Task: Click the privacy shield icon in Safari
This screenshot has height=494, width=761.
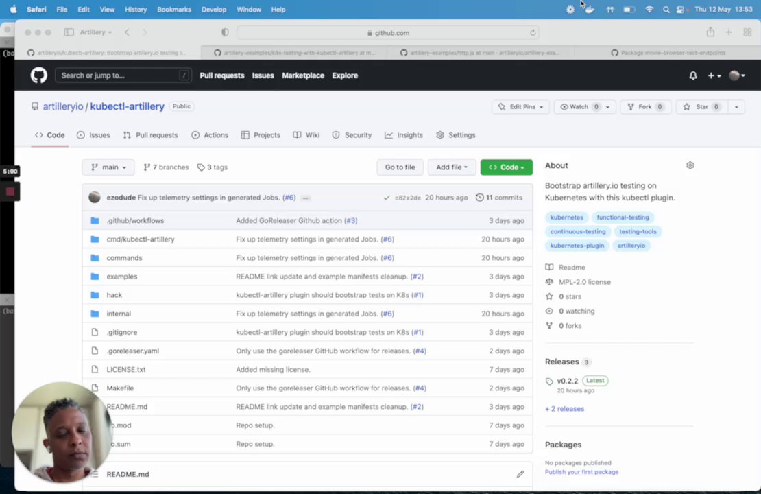Action: [225, 32]
